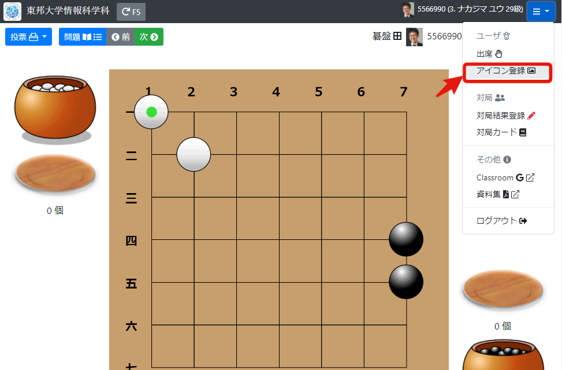Click the white stone bowl

tap(55, 108)
